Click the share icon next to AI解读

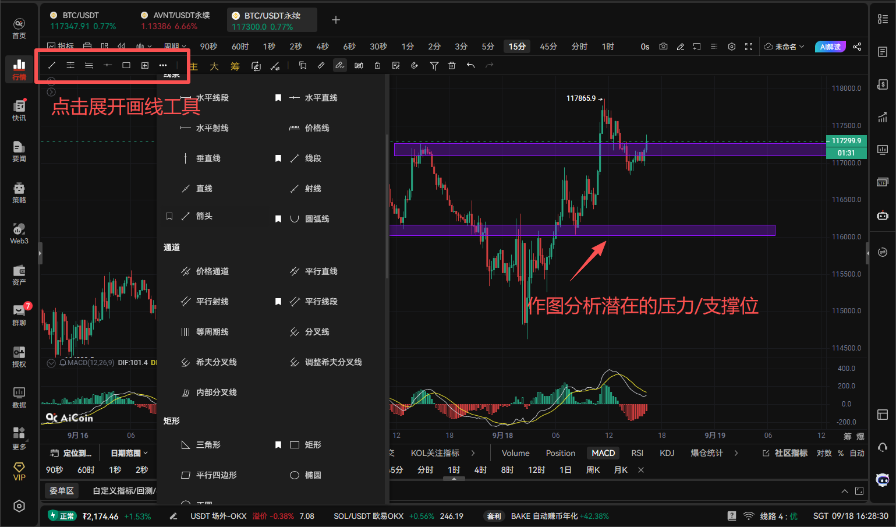(857, 47)
